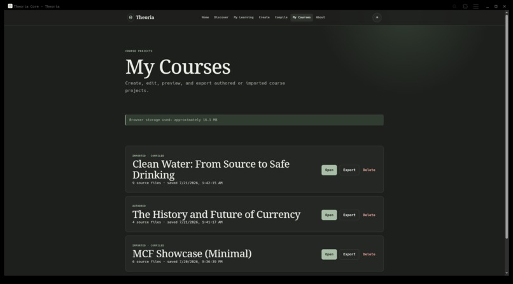
Task: Open the About page
Action: coord(320,17)
